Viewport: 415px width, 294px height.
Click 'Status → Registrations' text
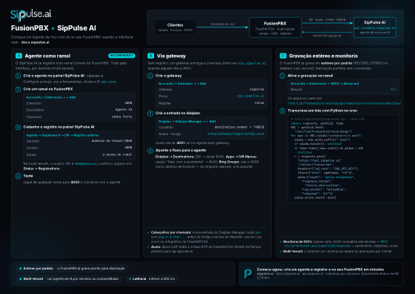41,169
